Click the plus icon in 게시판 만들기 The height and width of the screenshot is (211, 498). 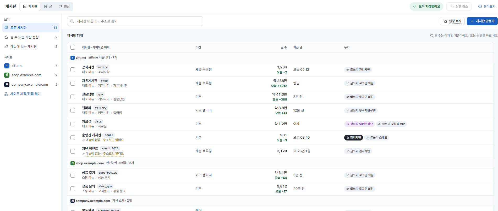(472, 21)
